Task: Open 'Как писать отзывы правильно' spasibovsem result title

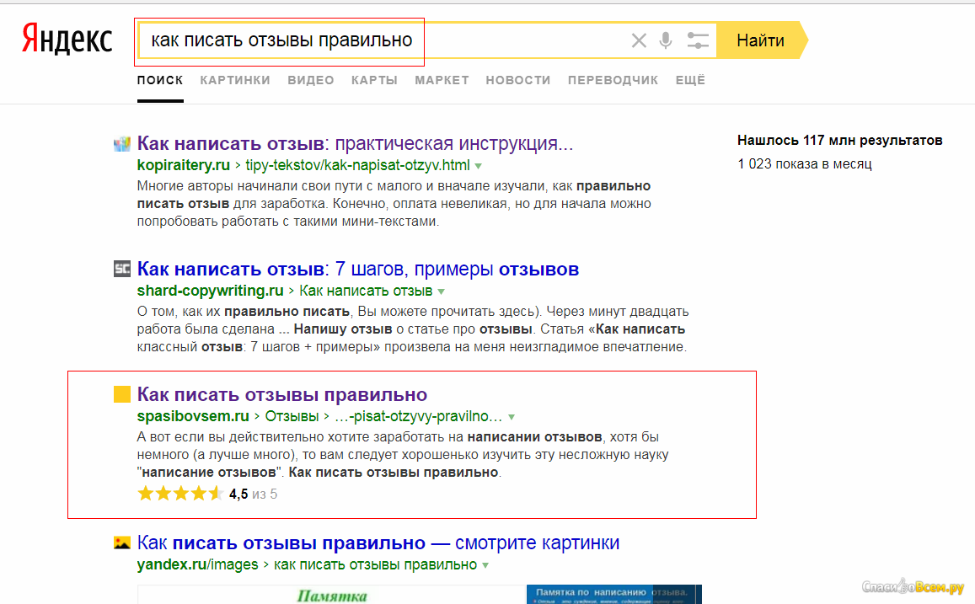Action: 281,394
